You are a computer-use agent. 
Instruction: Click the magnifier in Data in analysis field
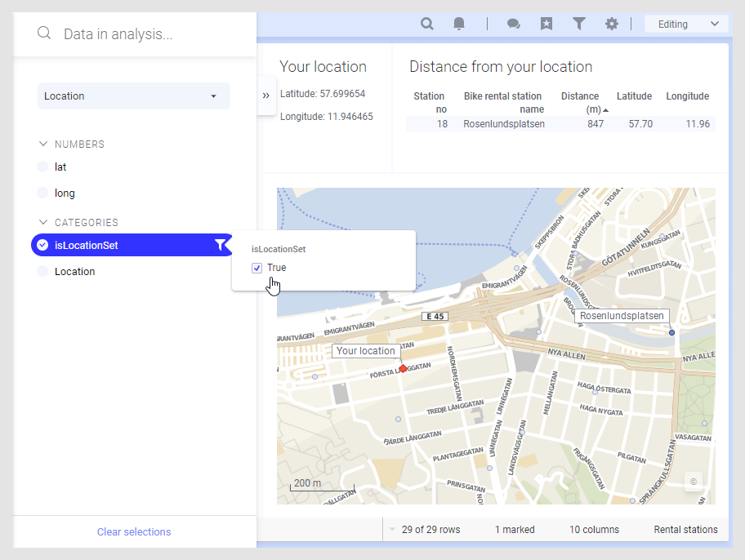point(42,33)
